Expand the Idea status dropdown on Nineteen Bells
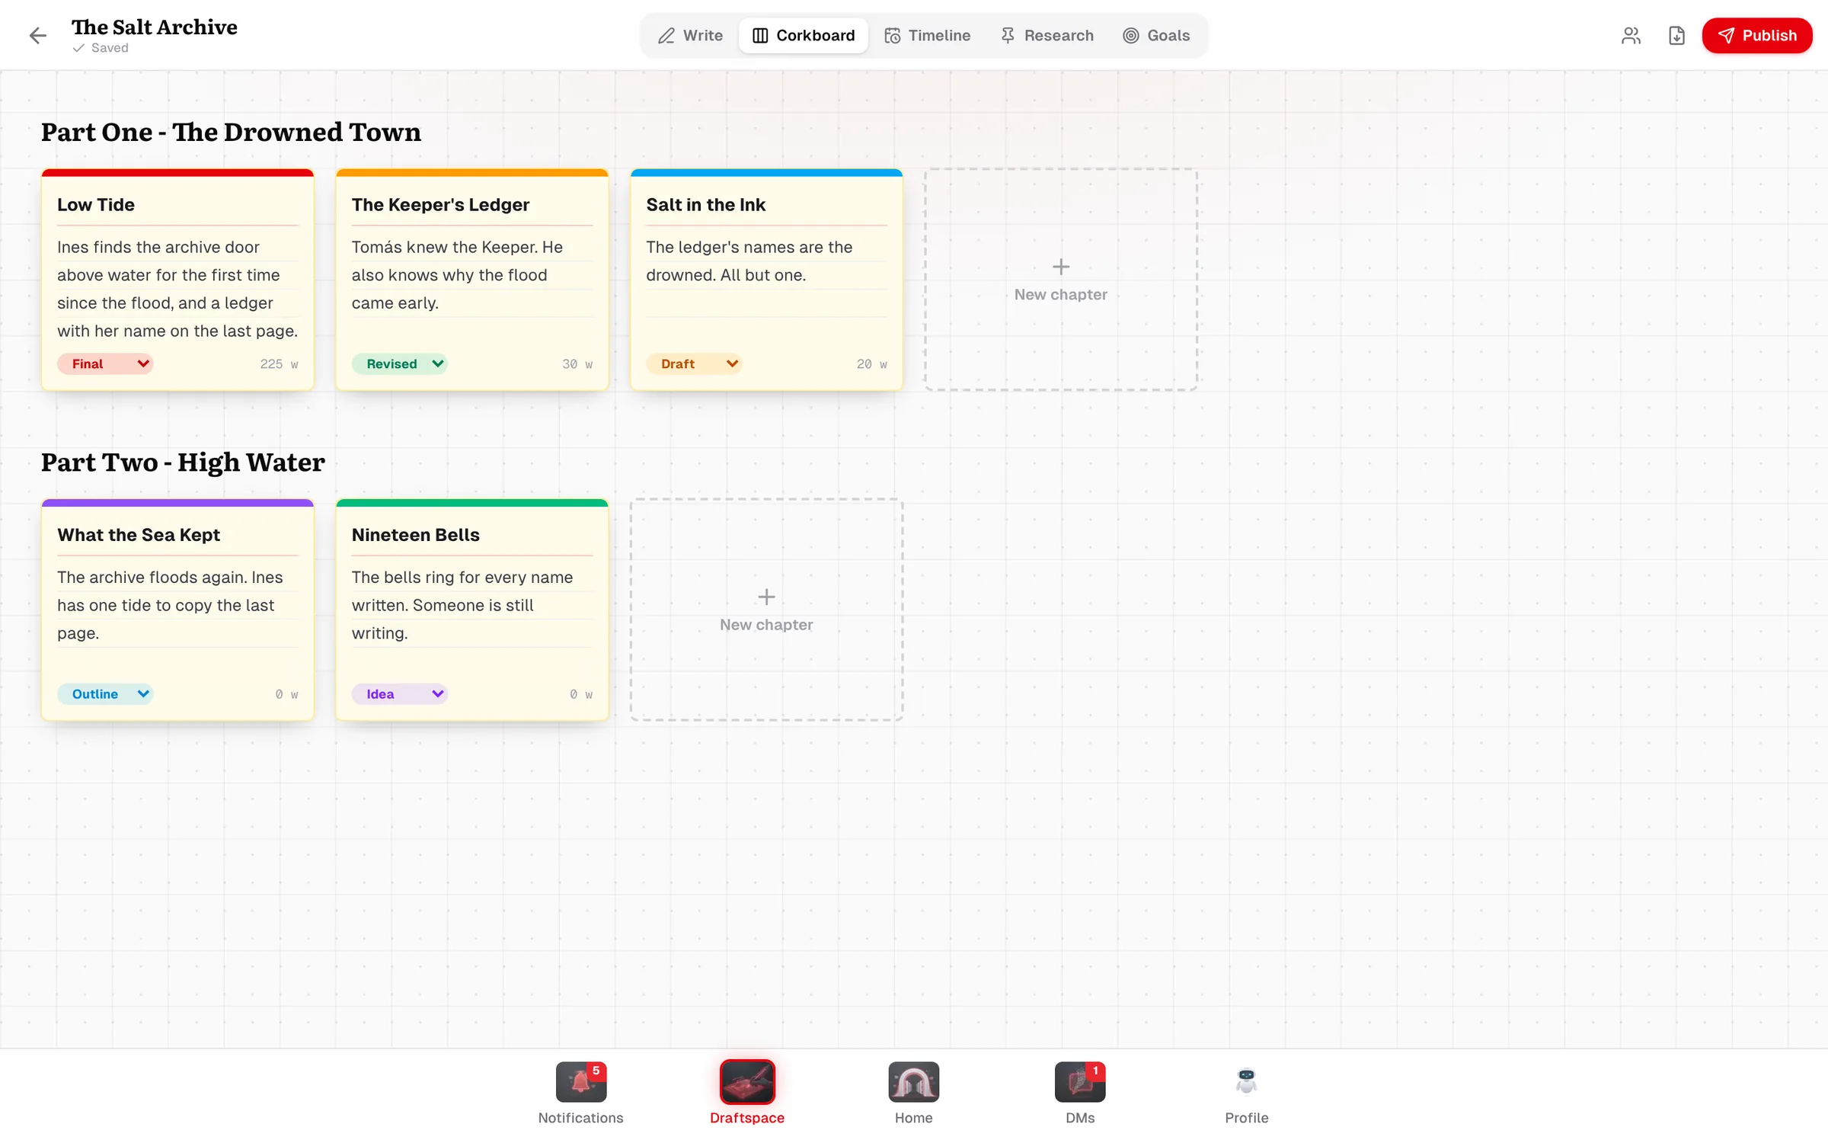1828x1143 pixels. [399, 693]
